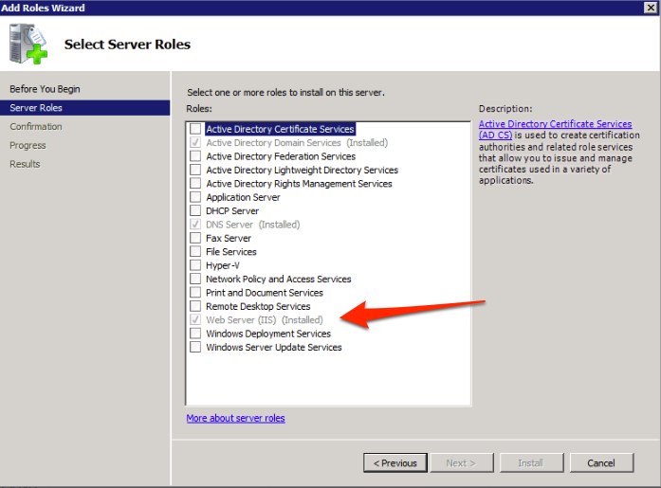The image size is (661, 488).
Task: Check Active Directory Rights Management Services checkbox
Action: tap(195, 184)
